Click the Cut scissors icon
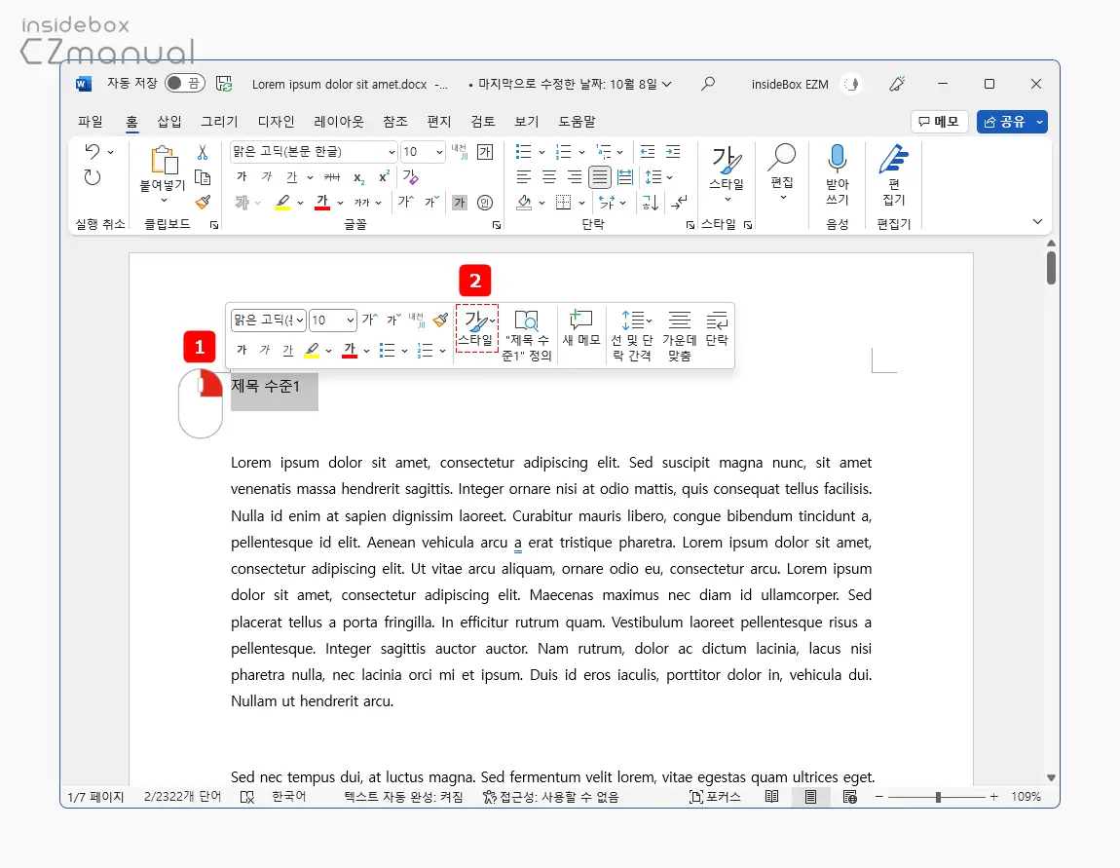This screenshot has width=1120, height=868. pos(203,153)
